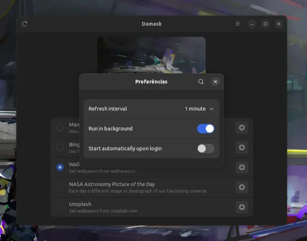Open the Refresh interval 1 minute dropdown

click(199, 109)
